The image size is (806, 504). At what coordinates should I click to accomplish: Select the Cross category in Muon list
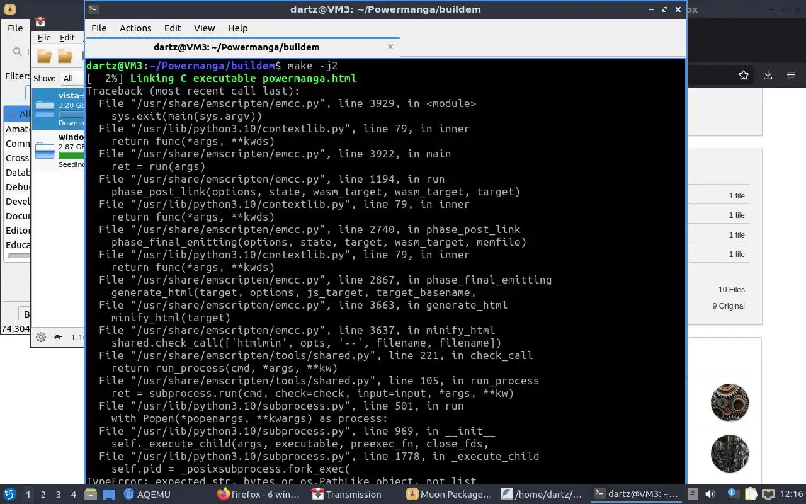(x=18, y=158)
